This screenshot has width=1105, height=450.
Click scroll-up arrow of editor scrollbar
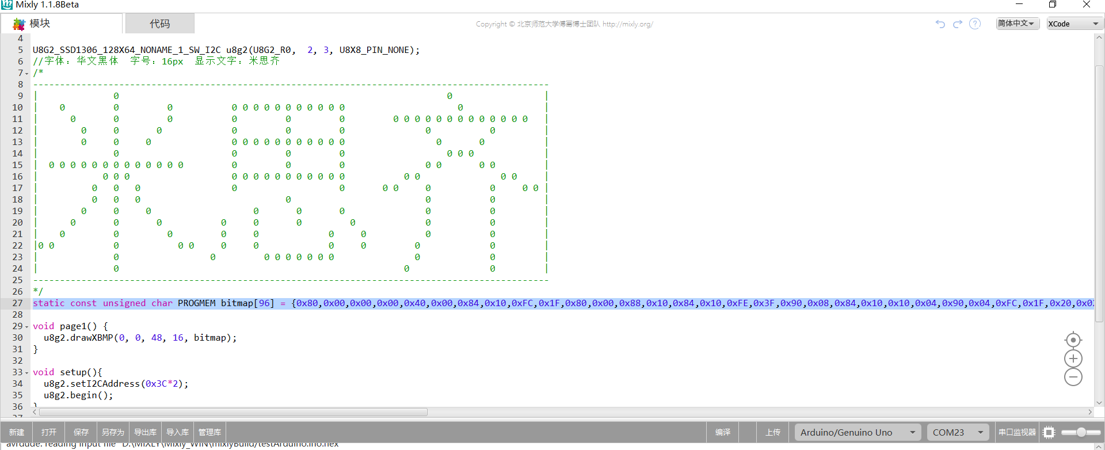coord(1099,38)
